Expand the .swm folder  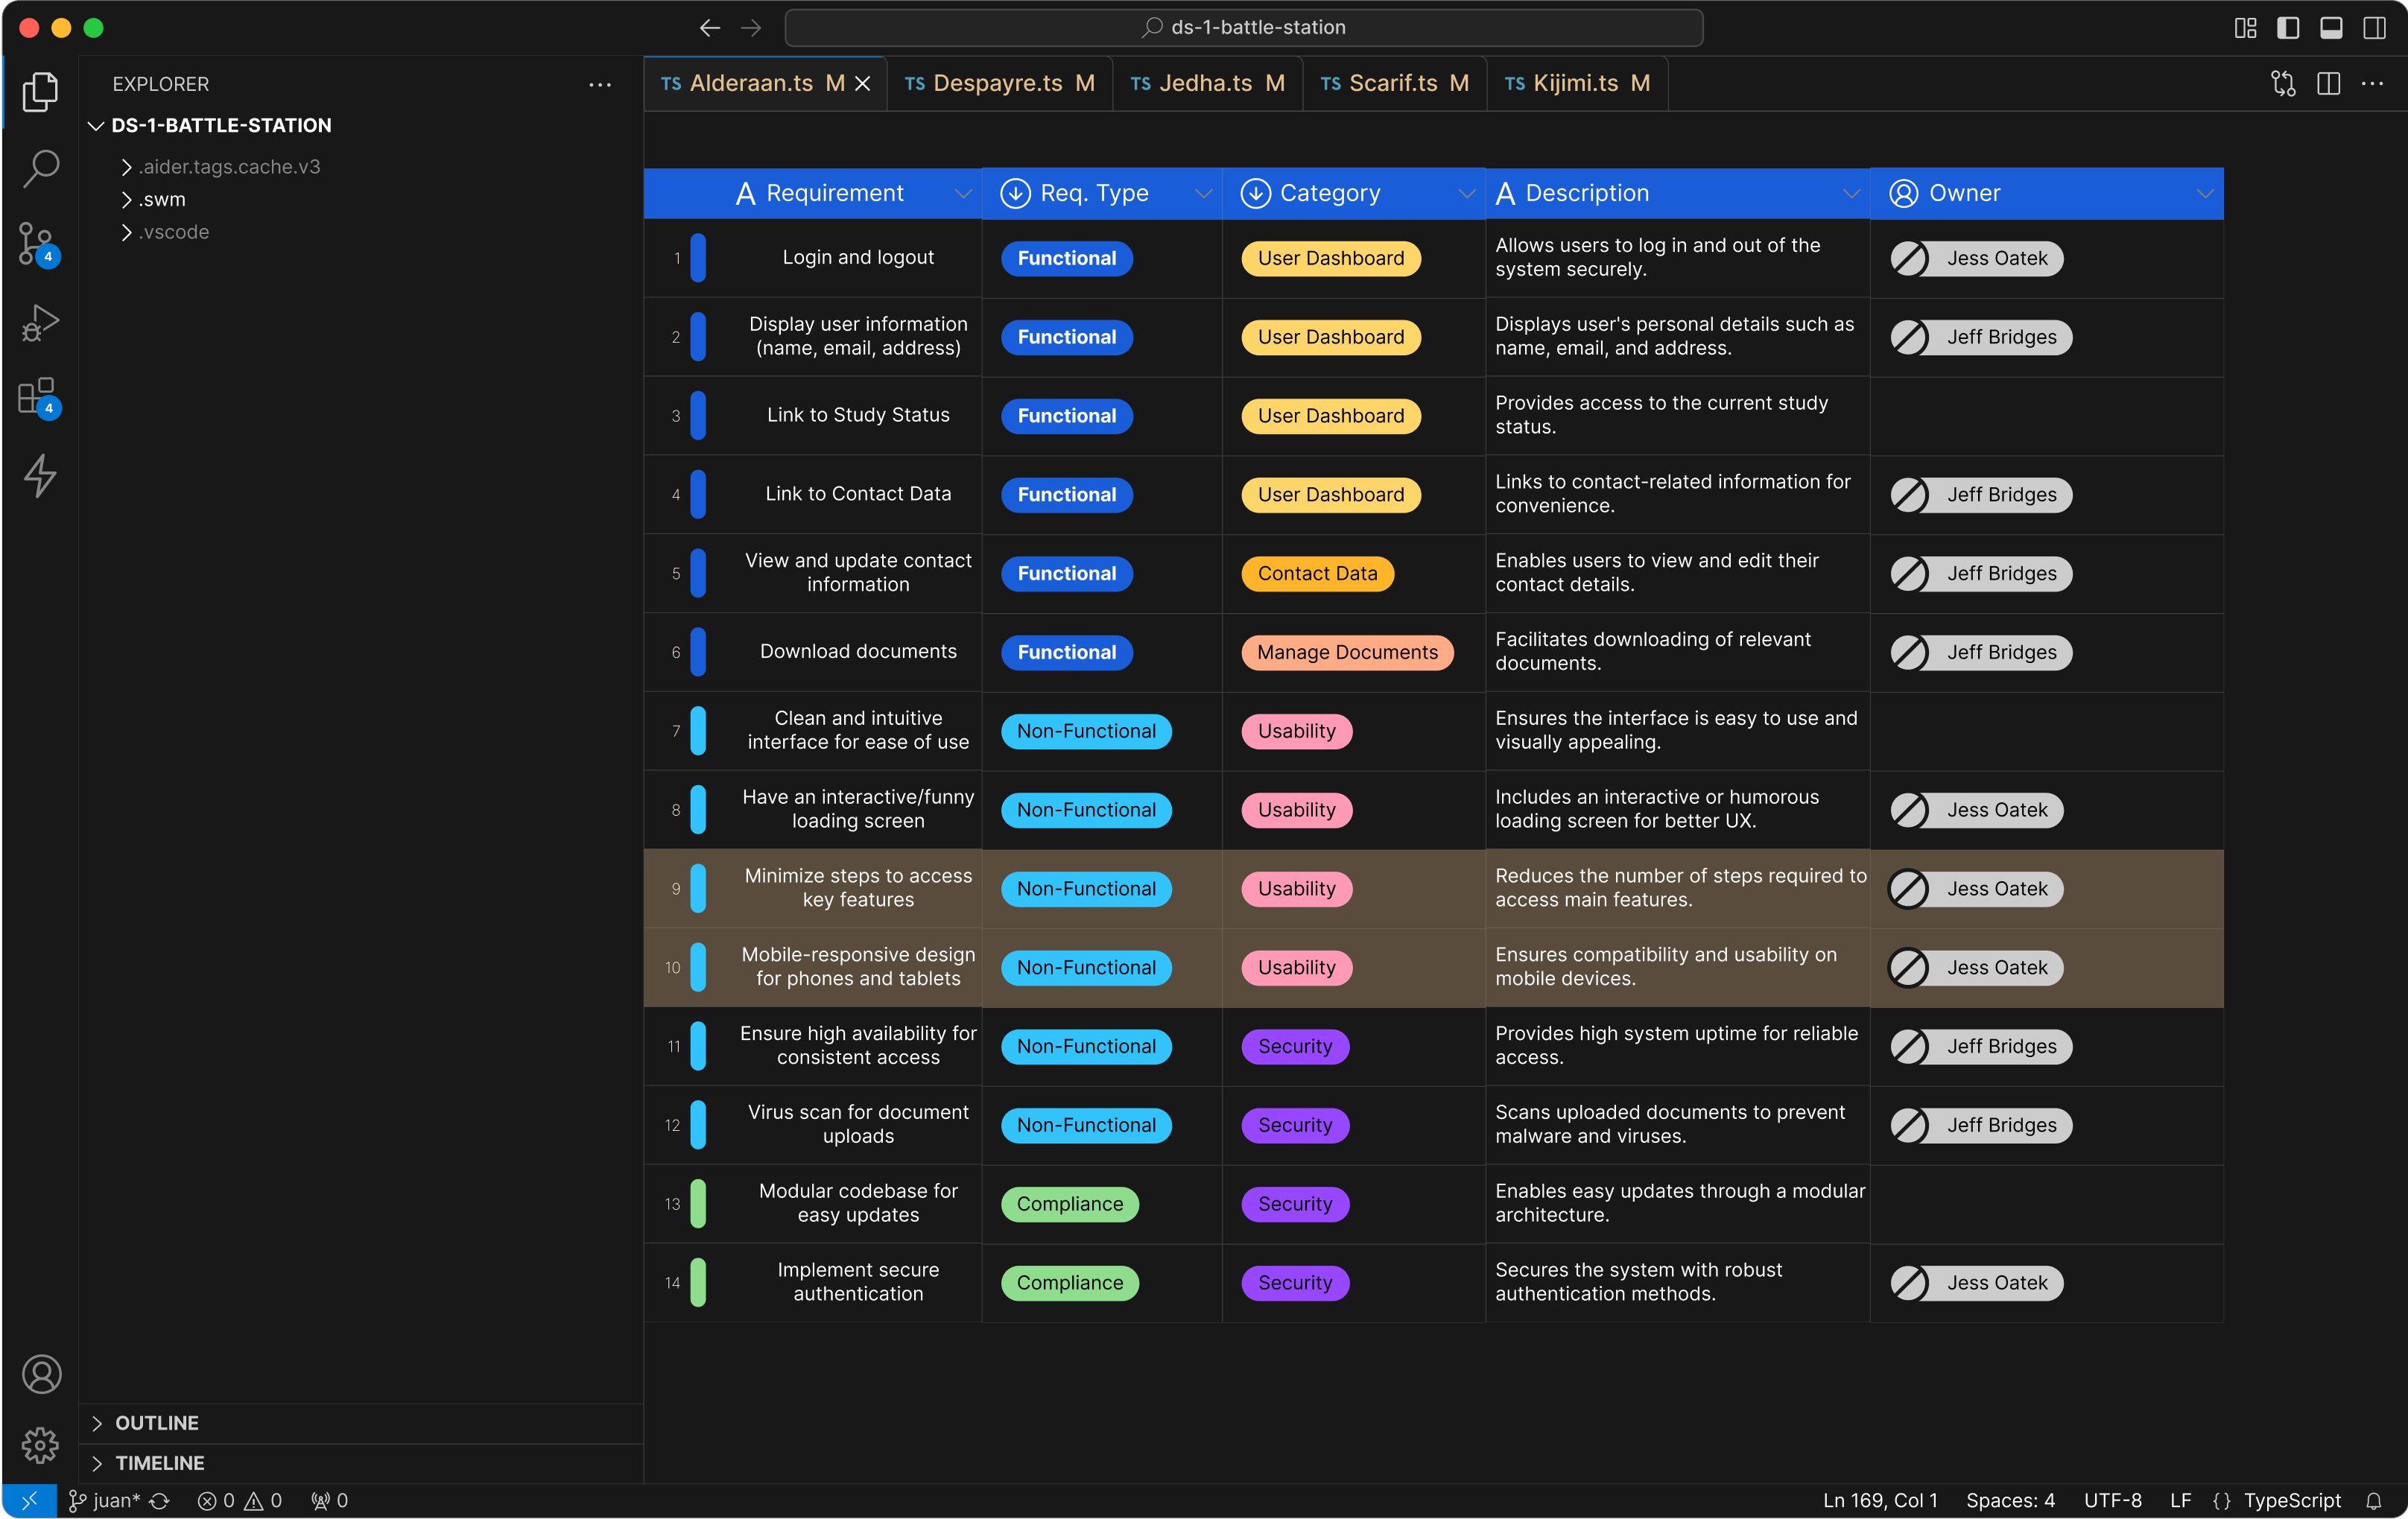coord(162,200)
